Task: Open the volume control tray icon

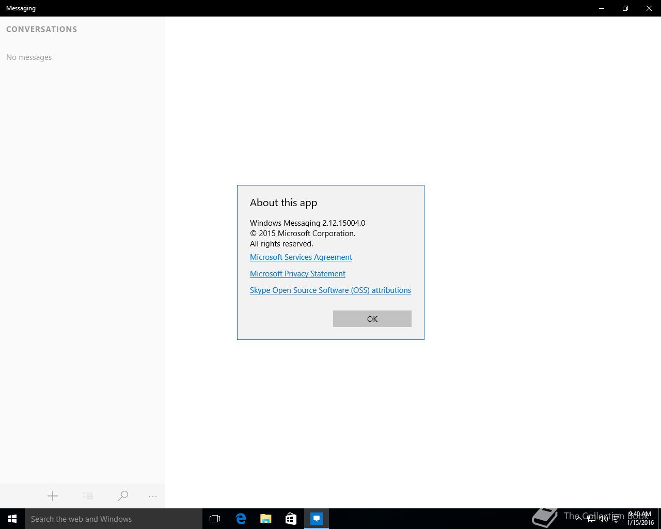Action: click(604, 519)
